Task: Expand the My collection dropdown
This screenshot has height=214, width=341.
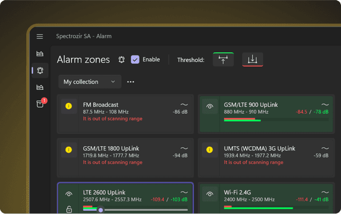Action: pos(90,82)
